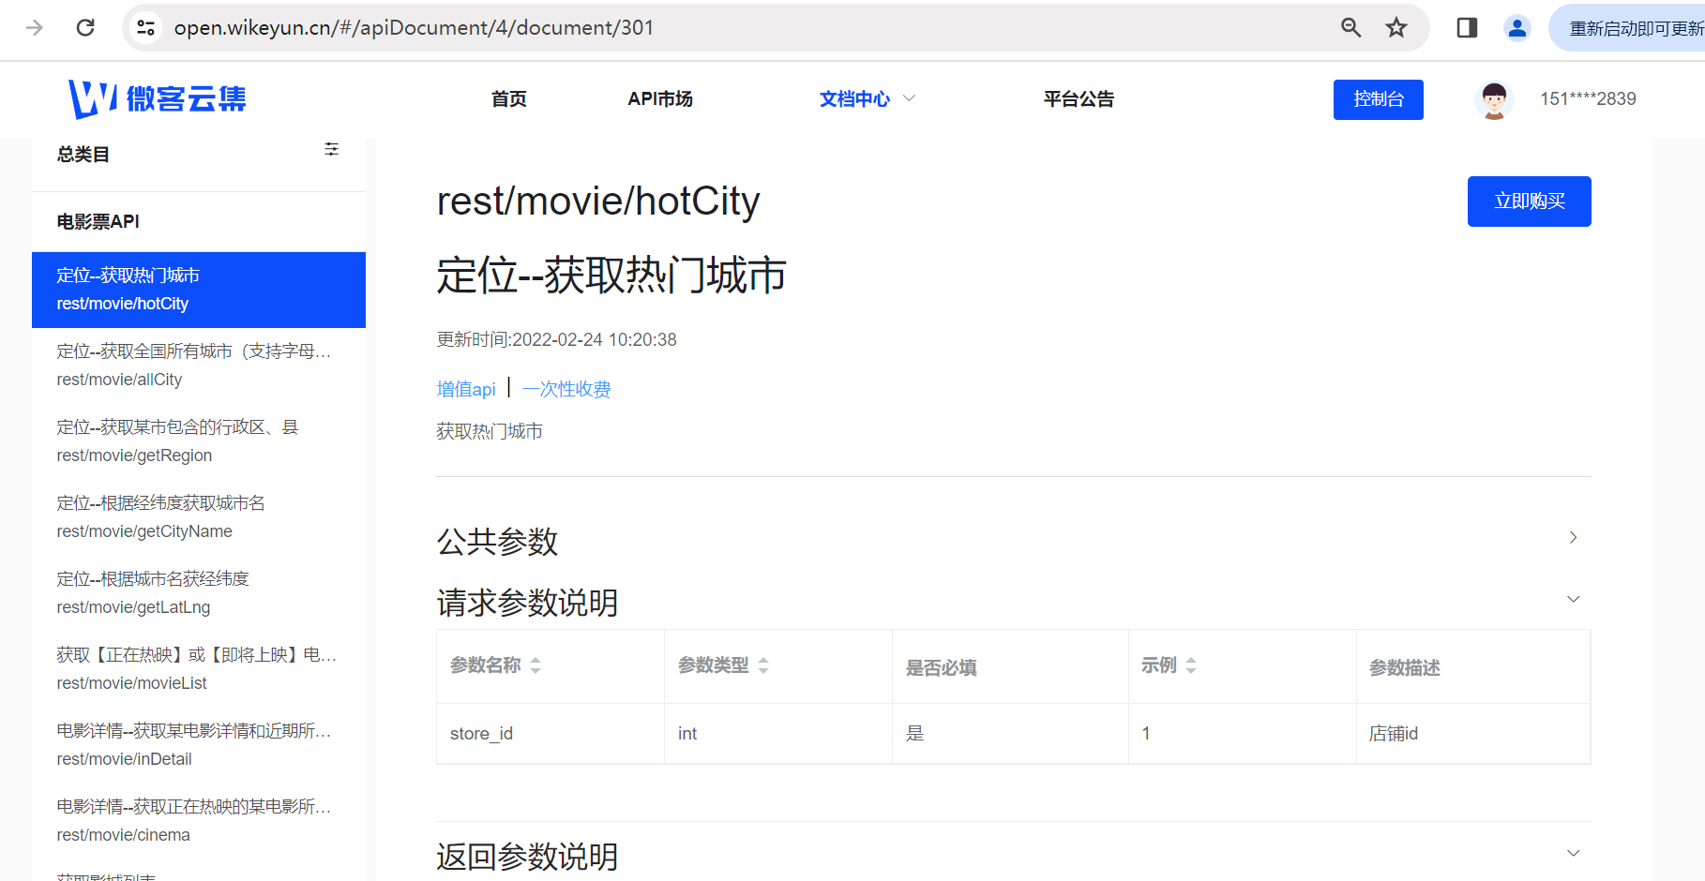Sort the table by 参数名称
Viewport: 1705px width, 881px height.
[536, 665]
